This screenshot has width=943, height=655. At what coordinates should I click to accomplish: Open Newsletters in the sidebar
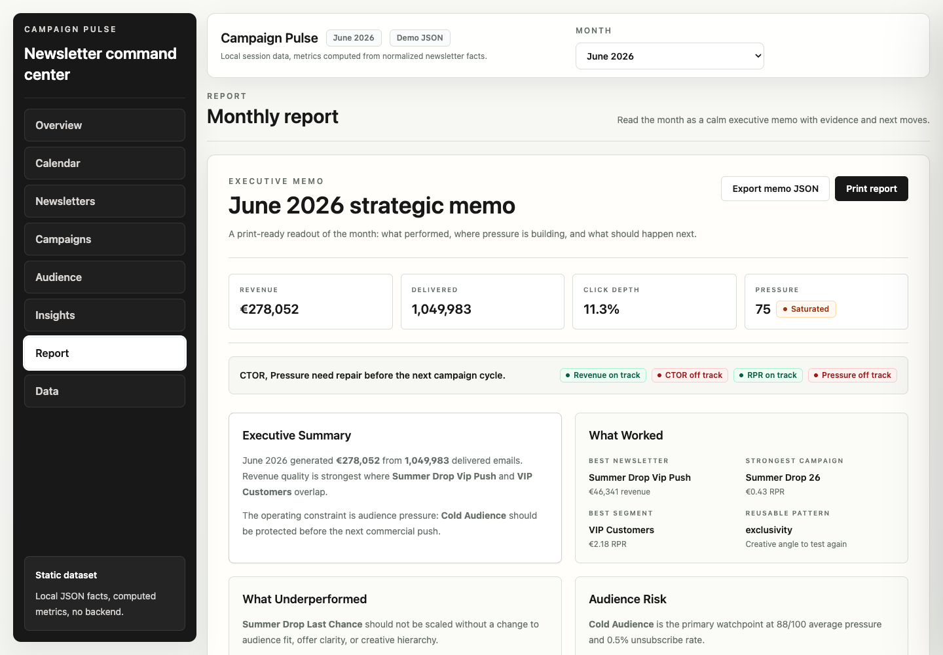(105, 201)
